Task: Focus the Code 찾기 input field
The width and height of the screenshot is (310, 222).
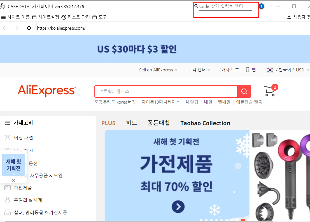Action: click(x=225, y=6)
